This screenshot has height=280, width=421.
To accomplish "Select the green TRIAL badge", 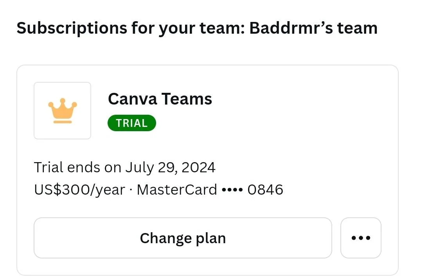I will pyautogui.click(x=131, y=123).
